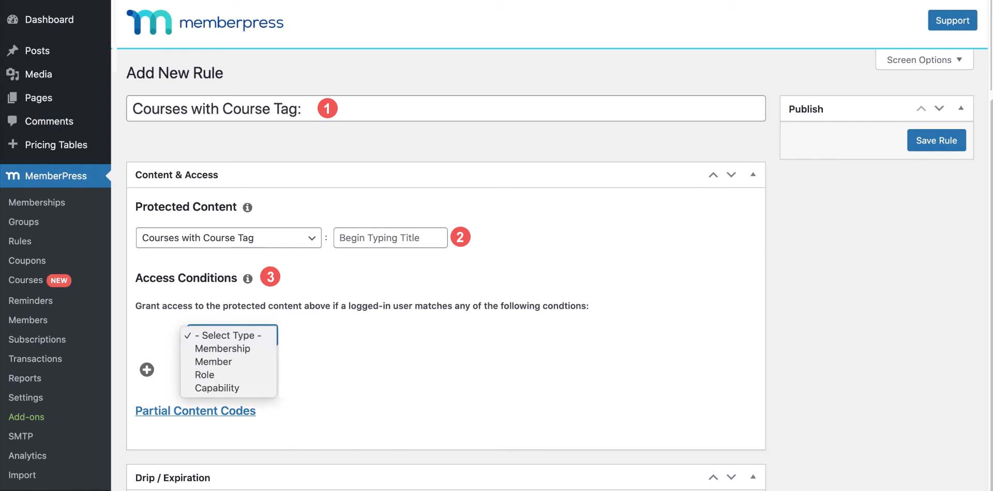Go to Dashboard in sidebar
The image size is (993, 491).
click(49, 20)
